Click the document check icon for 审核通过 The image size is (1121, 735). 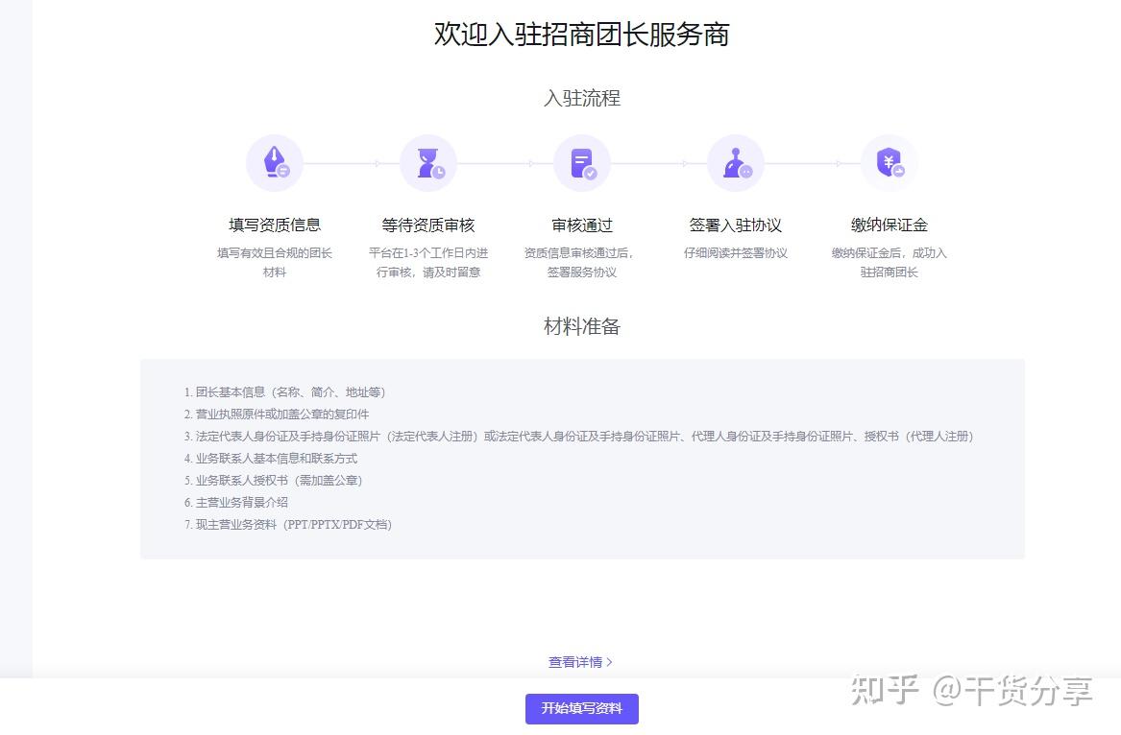pyautogui.click(x=582, y=163)
